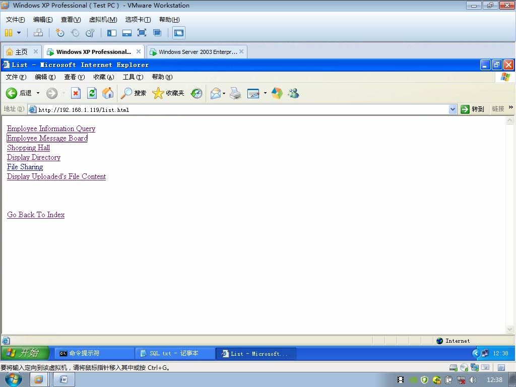Stop loading the page in IE

click(x=76, y=93)
